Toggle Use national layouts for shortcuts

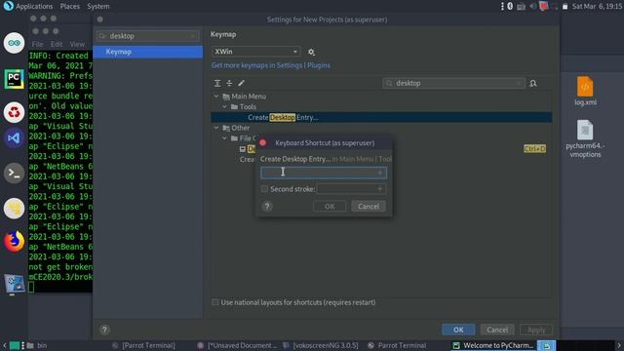[x=214, y=302]
